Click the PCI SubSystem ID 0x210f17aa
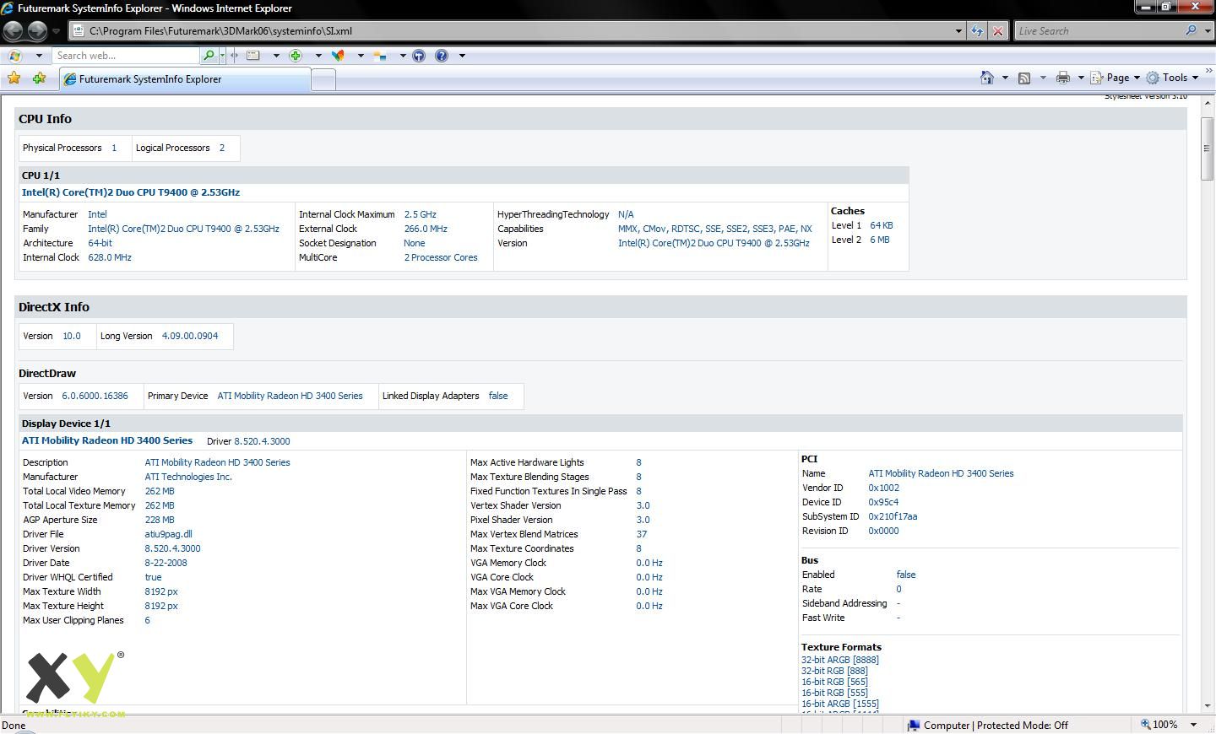 tap(893, 516)
